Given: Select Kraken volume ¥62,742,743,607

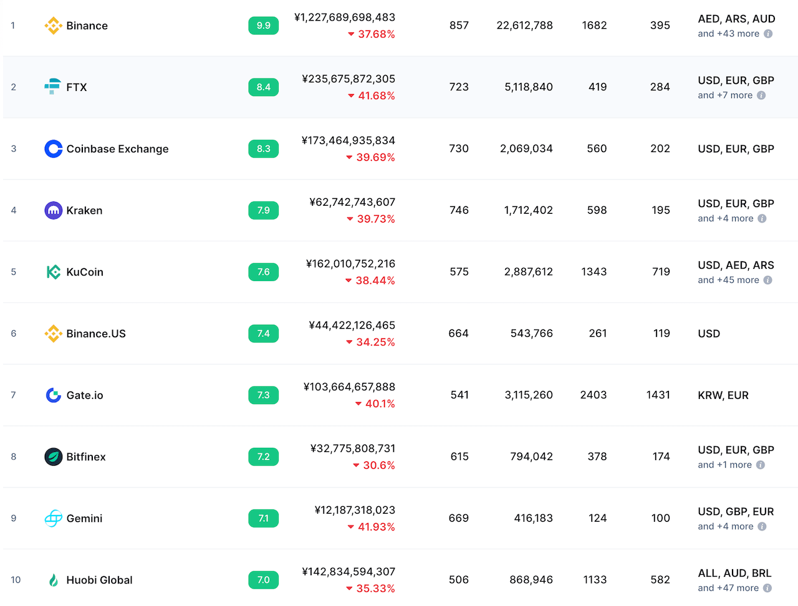Looking at the screenshot, I should pyautogui.click(x=352, y=203).
